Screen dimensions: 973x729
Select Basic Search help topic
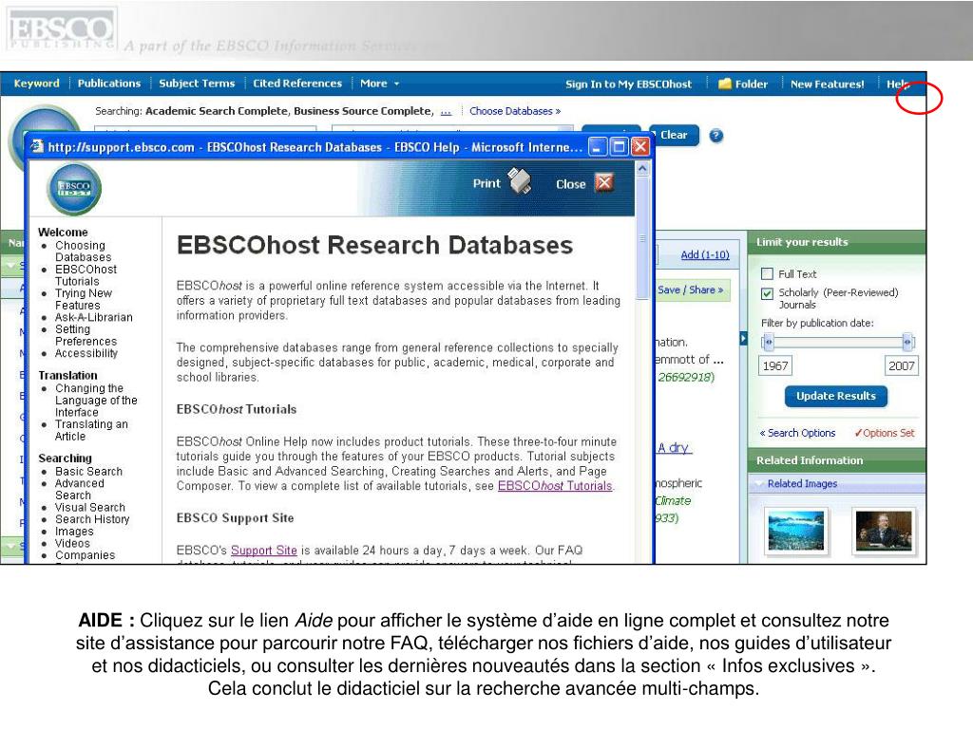coord(88,472)
